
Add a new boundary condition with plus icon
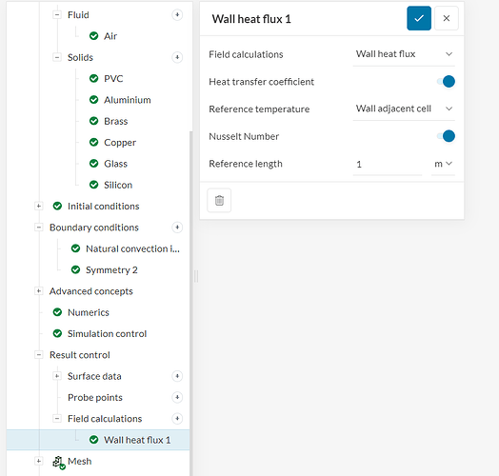[x=177, y=228]
